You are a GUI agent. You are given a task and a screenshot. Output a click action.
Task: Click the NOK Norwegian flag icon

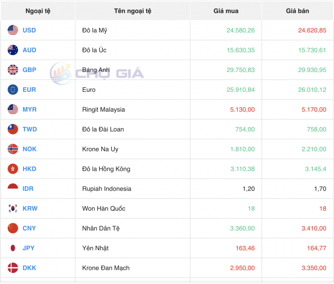pyautogui.click(x=12, y=149)
